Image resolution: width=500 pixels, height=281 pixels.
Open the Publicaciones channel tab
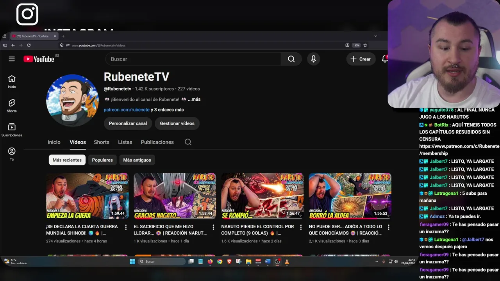pyautogui.click(x=157, y=142)
